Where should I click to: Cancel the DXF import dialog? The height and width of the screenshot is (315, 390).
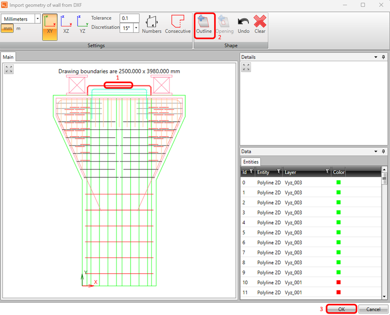(x=373, y=309)
